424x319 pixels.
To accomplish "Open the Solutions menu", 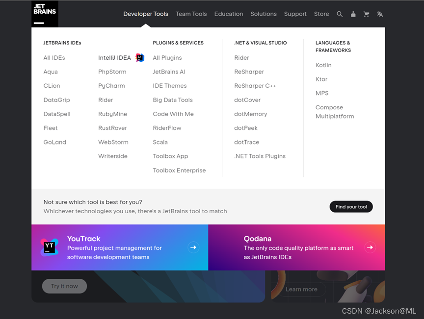I will (x=264, y=14).
